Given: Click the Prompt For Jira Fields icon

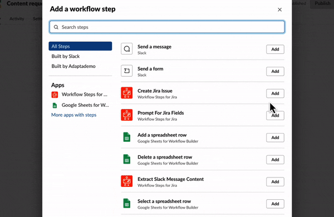Looking at the screenshot, I should click(x=127, y=115).
